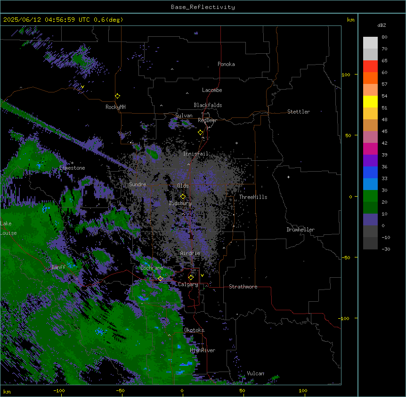Click the -50 tick on right vertical axis
406x397 pixels.
point(346,257)
